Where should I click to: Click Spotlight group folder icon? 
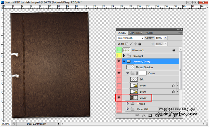tap(129, 56)
